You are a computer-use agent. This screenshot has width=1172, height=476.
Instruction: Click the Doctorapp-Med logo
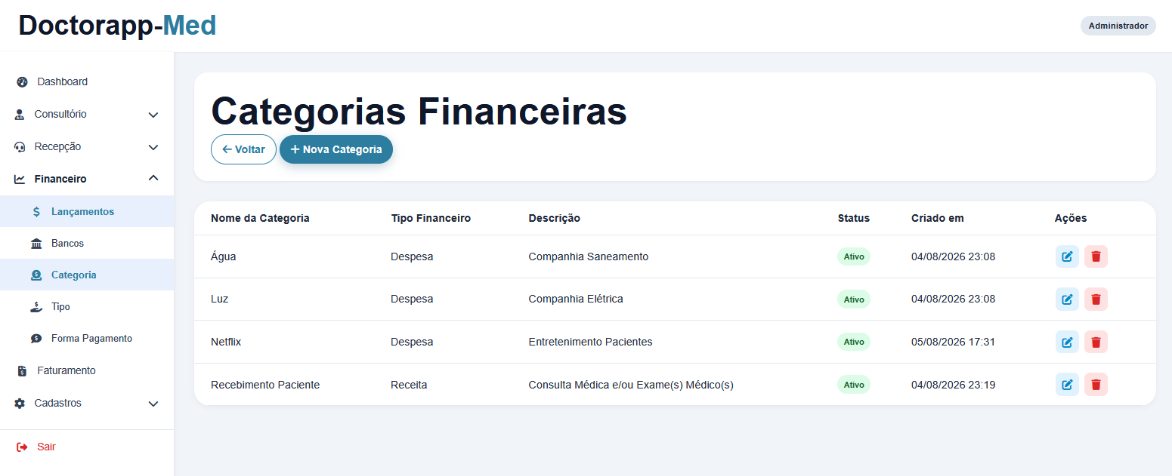(x=117, y=26)
